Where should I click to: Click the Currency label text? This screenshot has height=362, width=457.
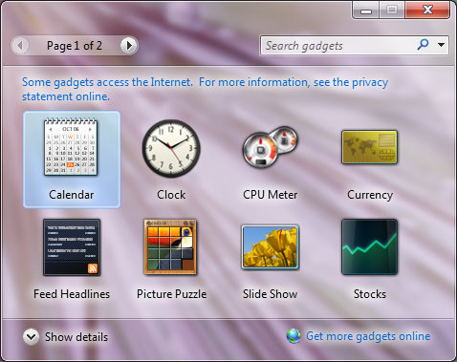point(370,195)
